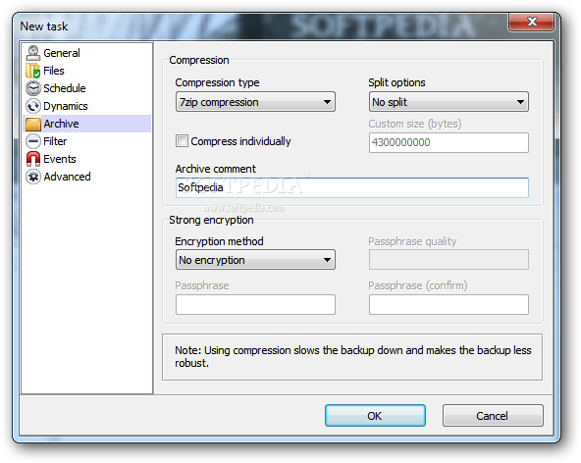
Task: Focus the Passphrase confirm input field
Action: tap(449, 304)
